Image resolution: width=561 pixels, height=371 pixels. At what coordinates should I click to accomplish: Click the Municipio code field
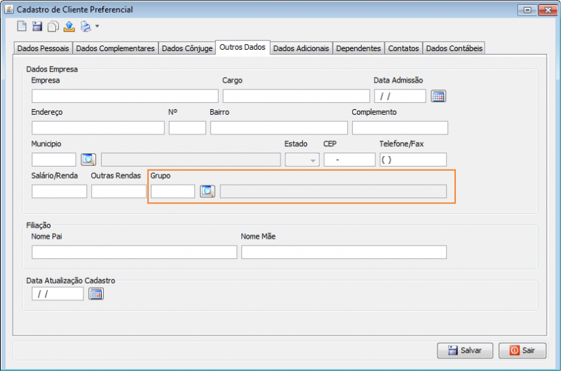(54, 160)
